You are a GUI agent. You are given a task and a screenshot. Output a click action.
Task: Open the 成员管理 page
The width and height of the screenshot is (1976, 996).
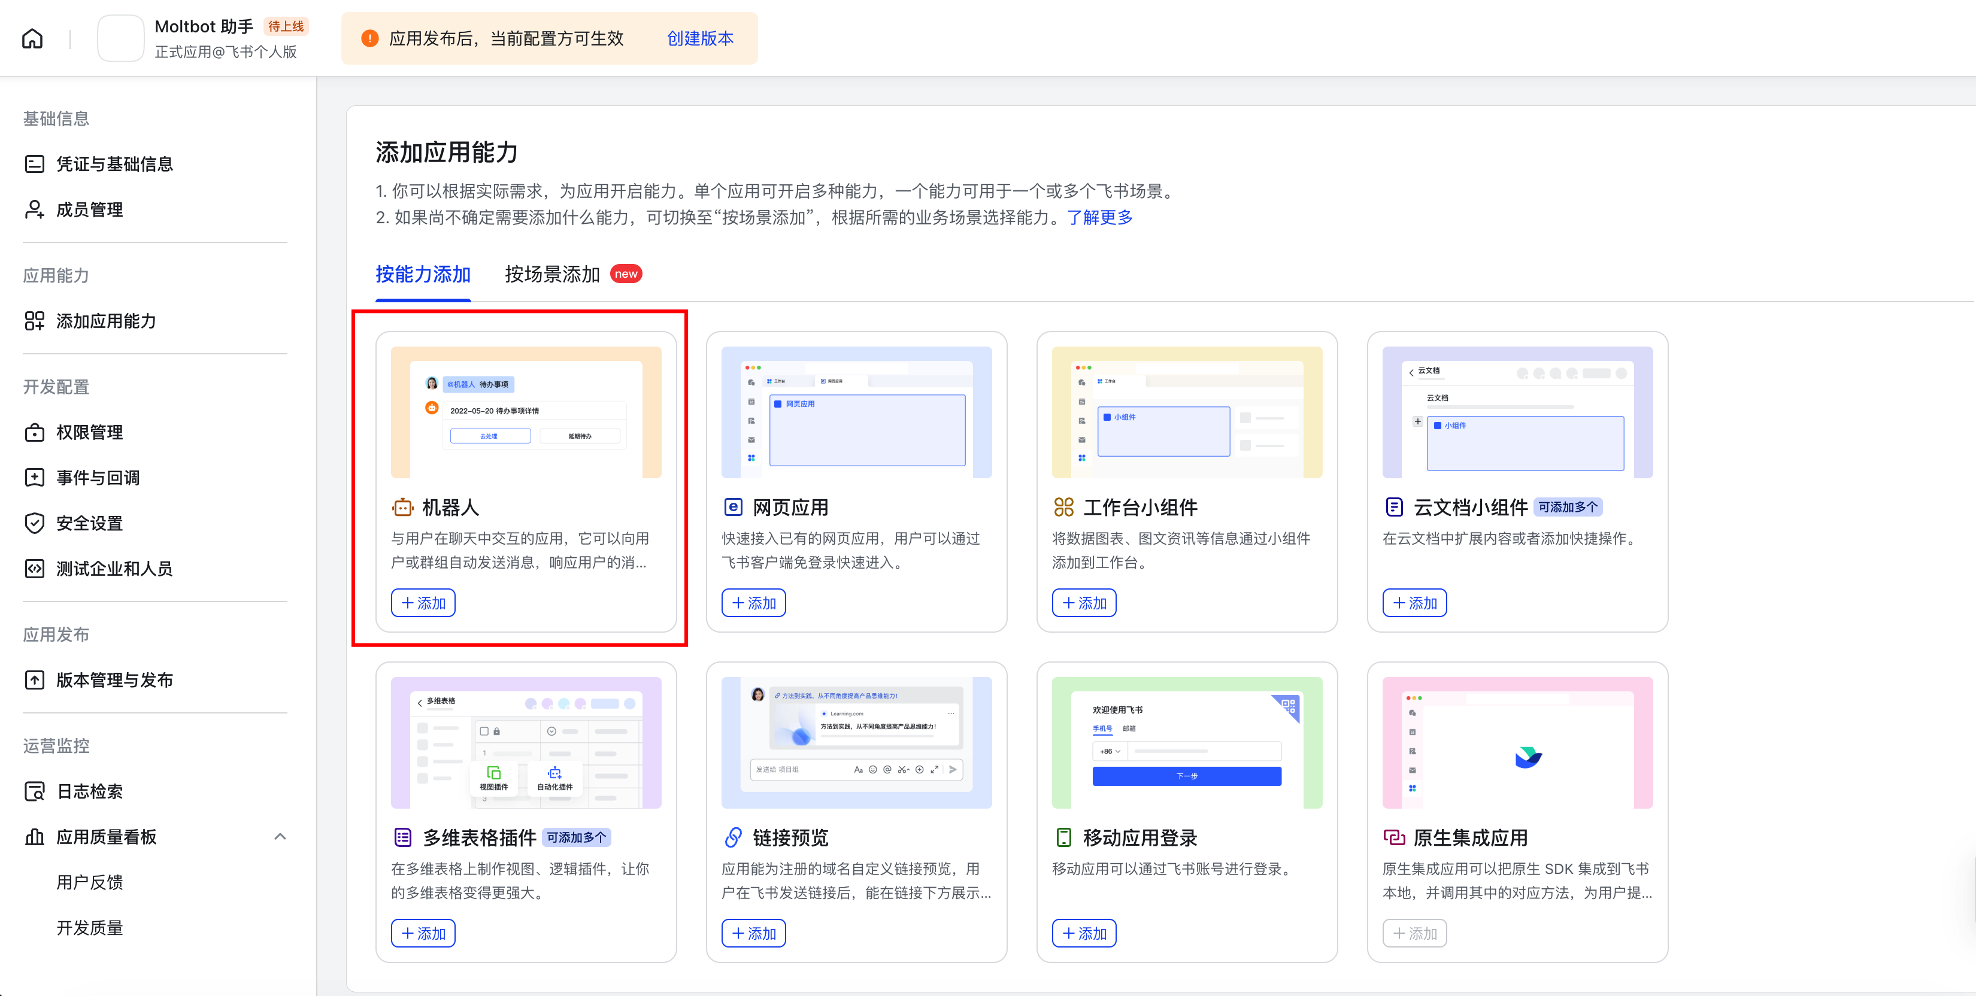89,209
